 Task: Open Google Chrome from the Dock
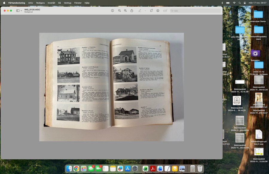pos(76,169)
